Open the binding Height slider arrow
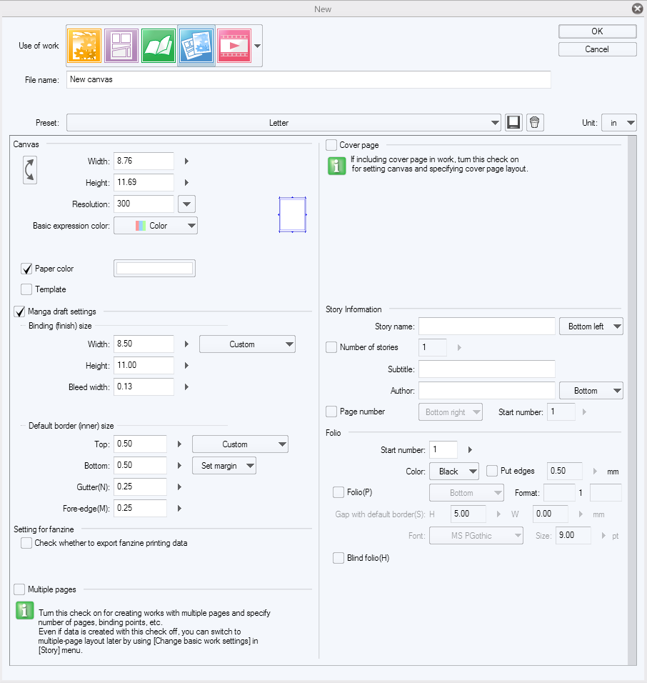 pyautogui.click(x=186, y=366)
